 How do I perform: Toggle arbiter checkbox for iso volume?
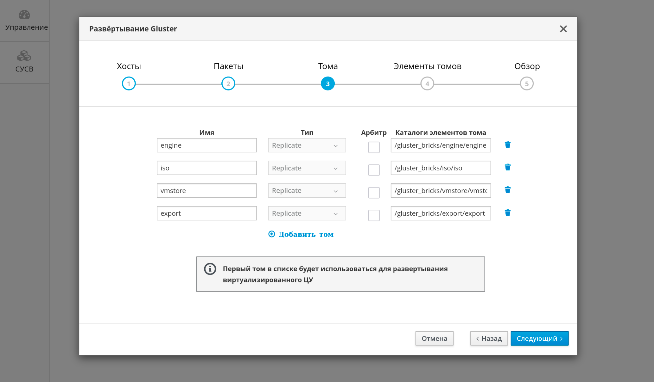pyautogui.click(x=374, y=170)
